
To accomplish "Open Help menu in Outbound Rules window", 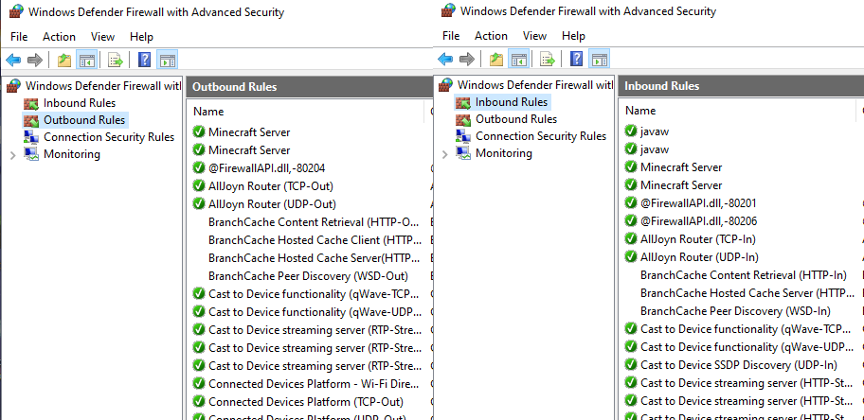I will [x=141, y=37].
